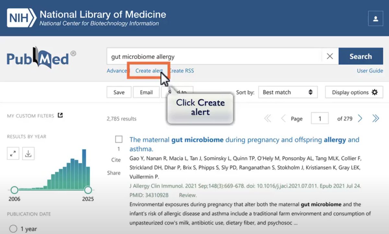Open the NIH National Library of Medicine logo
This screenshot has height=234, width=389.
click(x=86, y=18)
